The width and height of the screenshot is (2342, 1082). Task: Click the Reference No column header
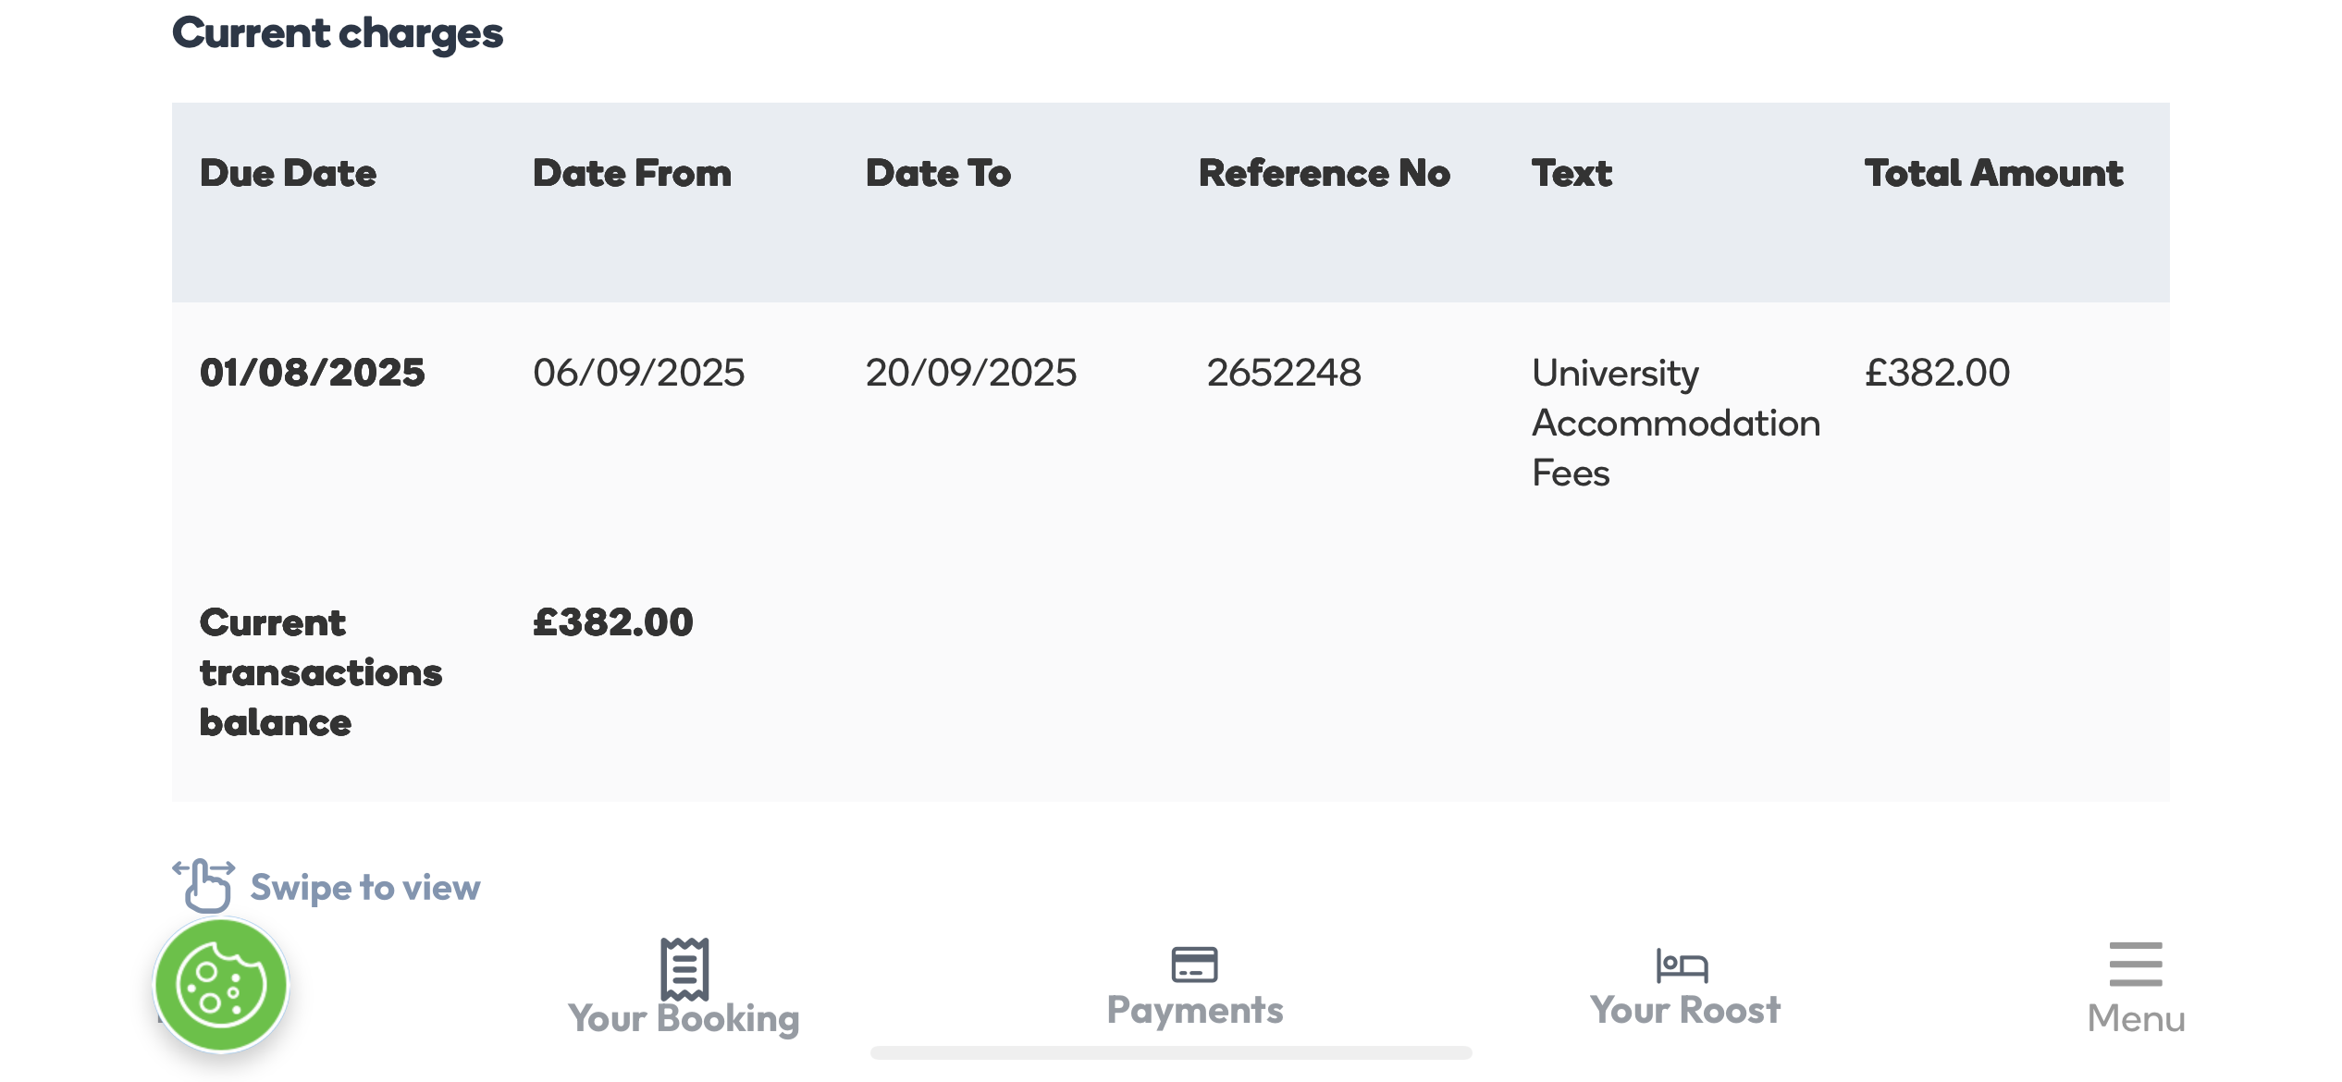click(1325, 173)
